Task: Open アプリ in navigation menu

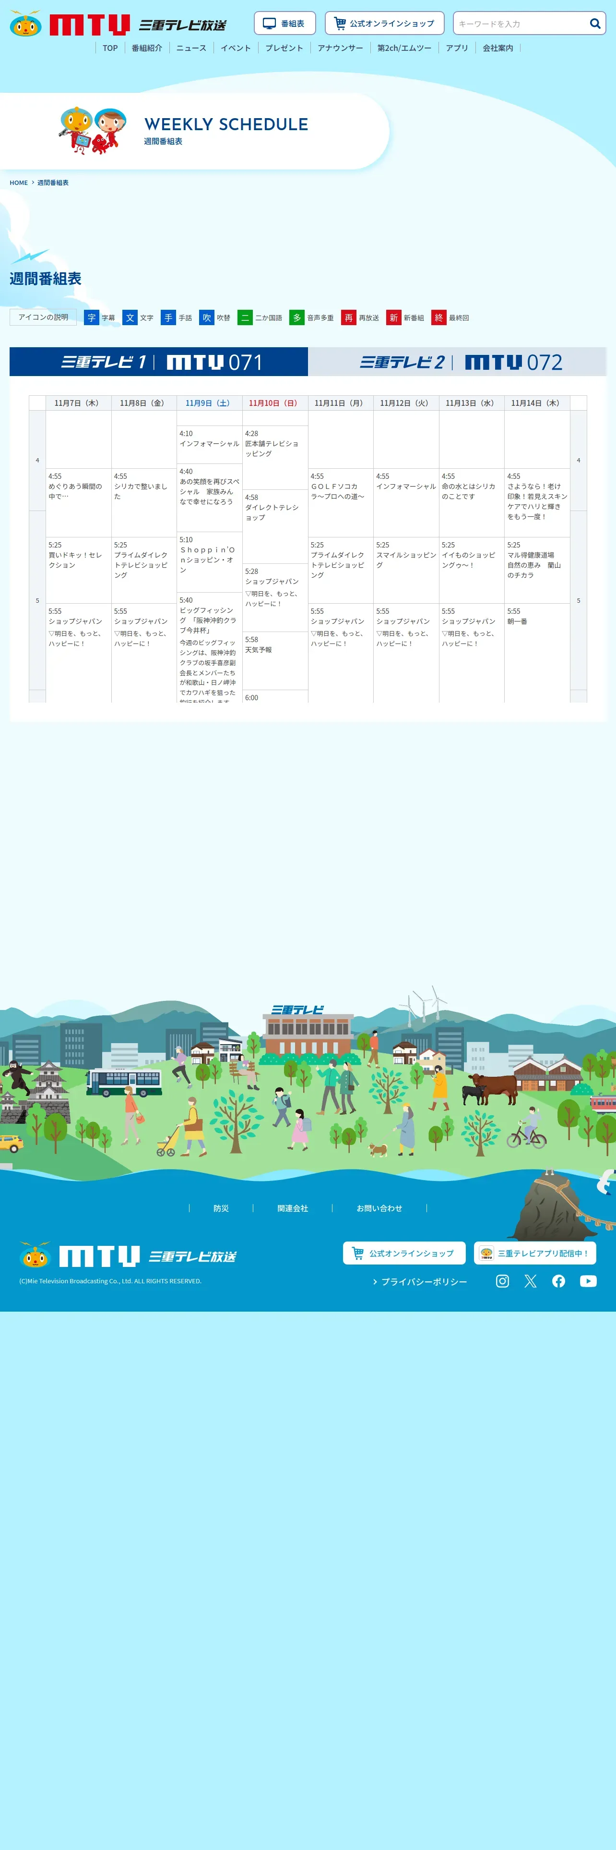Action: pos(457,48)
